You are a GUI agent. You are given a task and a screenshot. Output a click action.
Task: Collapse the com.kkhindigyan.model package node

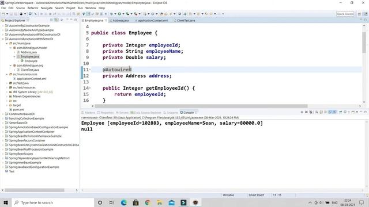tap(10, 48)
